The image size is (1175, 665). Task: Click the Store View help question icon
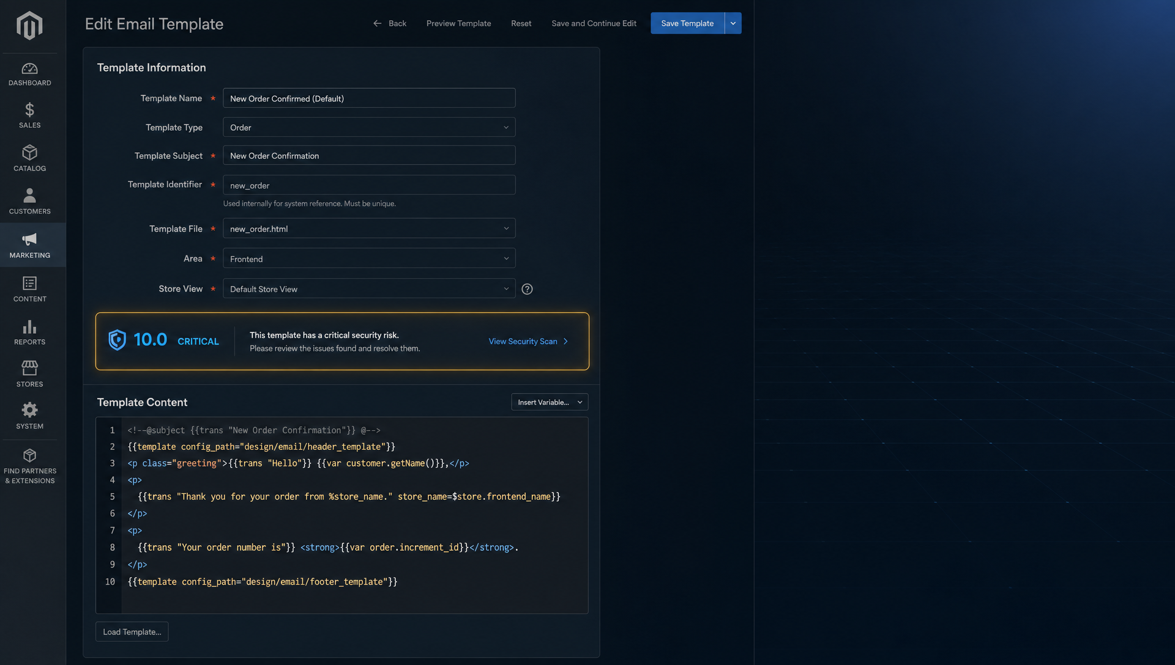(x=527, y=289)
